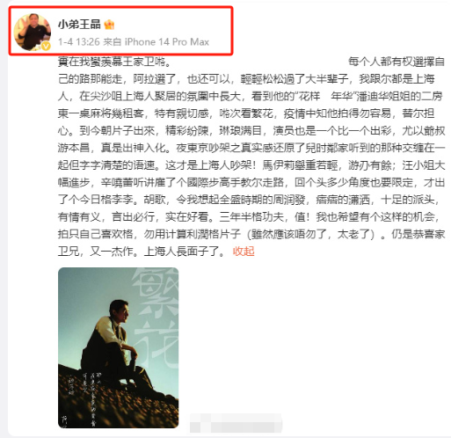This screenshot has height=438, width=451.
Task: Open the username 小弟王晶 profile link
Action: click(79, 25)
